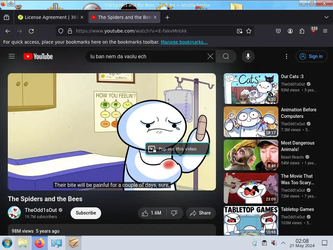This screenshot has width=333, height=250.
Task: Open file manager from taskbar
Action: click(23, 243)
